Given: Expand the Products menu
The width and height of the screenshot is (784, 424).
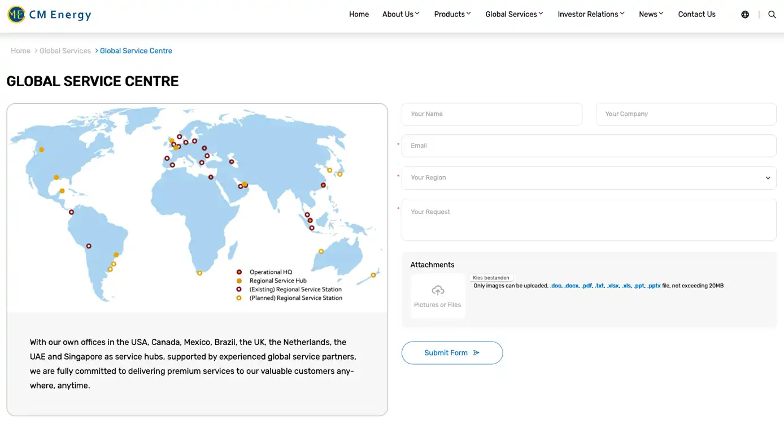Looking at the screenshot, I should coord(452,15).
